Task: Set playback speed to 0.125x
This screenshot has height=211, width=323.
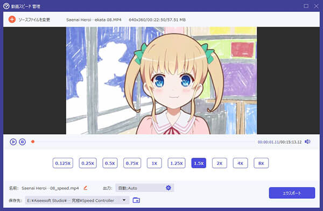Action: pyautogui.click(x=63, y=163)
